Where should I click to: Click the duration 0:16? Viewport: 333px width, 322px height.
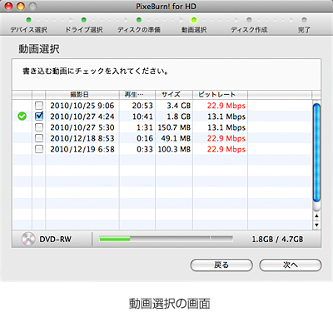(145, 138)
